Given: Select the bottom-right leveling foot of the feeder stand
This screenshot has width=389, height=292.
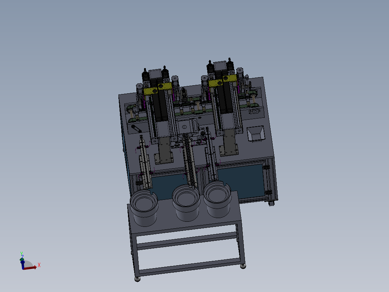Looking at the screenshot, I should [243, 266].
